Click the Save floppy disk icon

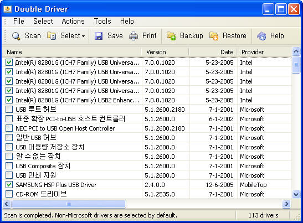click(99, 36)
